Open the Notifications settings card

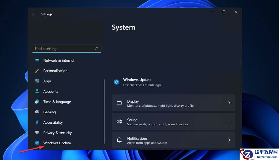(x=174, y=140)
